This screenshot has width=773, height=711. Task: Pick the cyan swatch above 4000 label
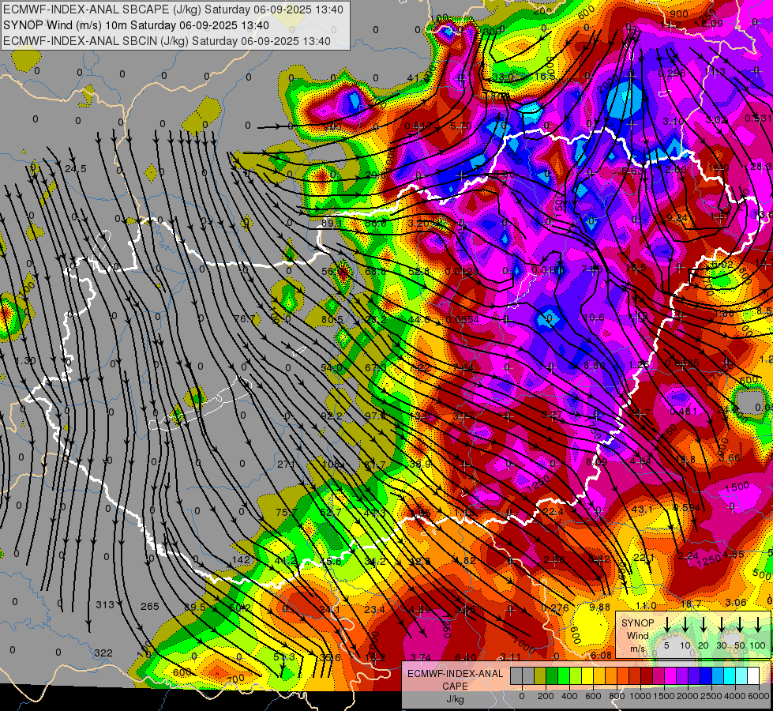click(729, 675)
